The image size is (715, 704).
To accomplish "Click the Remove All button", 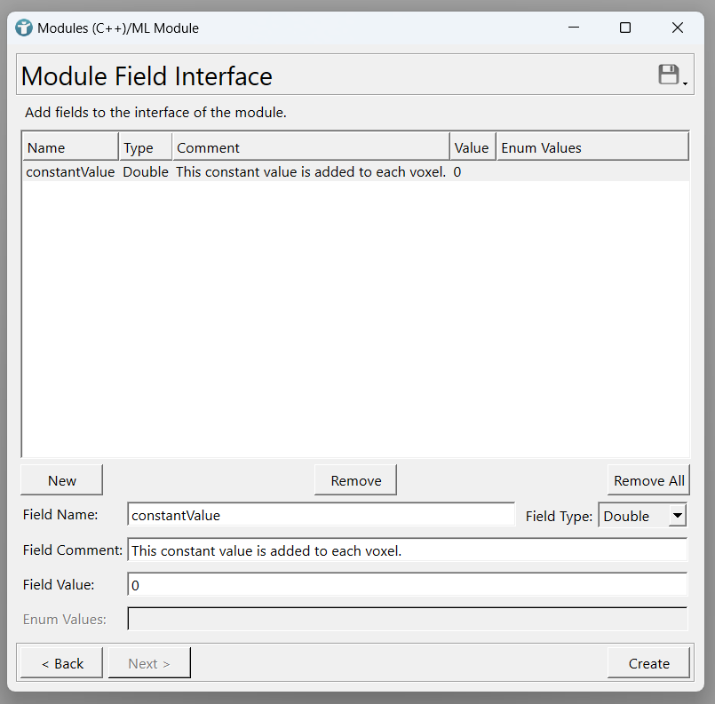I will pyautogui.click(x=648, y=480).
